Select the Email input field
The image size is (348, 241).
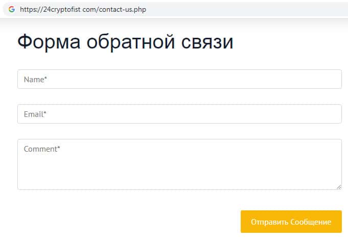coord(179,114)
